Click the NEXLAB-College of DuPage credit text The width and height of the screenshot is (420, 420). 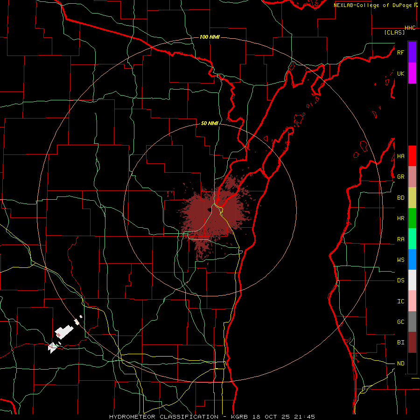[x=373, y=5]
